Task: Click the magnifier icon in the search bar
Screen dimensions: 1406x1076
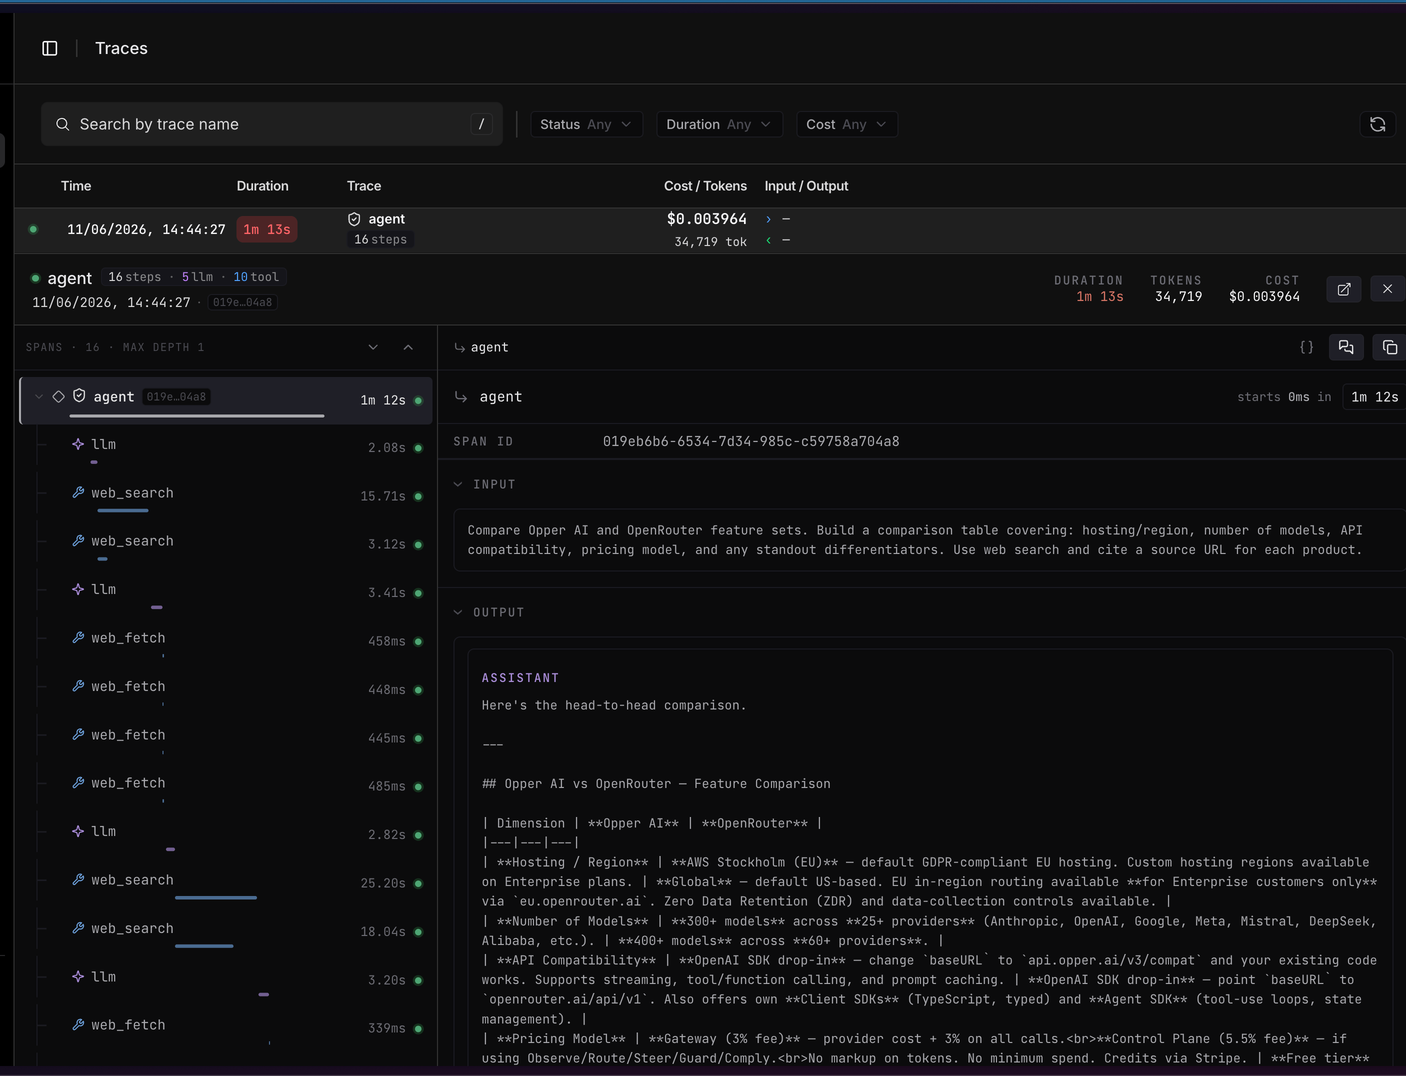Action: click(x=62, y=124)
